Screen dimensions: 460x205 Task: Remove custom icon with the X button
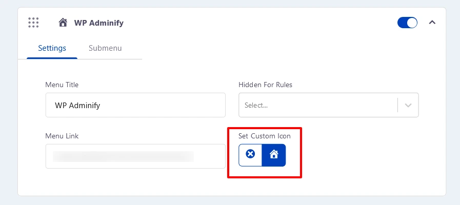tap(250, 155)
